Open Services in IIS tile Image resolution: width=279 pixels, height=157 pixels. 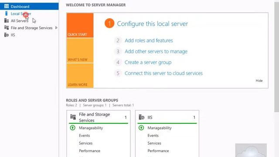(154, 143)
